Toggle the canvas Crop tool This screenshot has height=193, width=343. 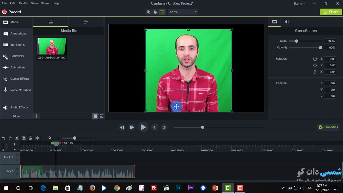(162, 12)
